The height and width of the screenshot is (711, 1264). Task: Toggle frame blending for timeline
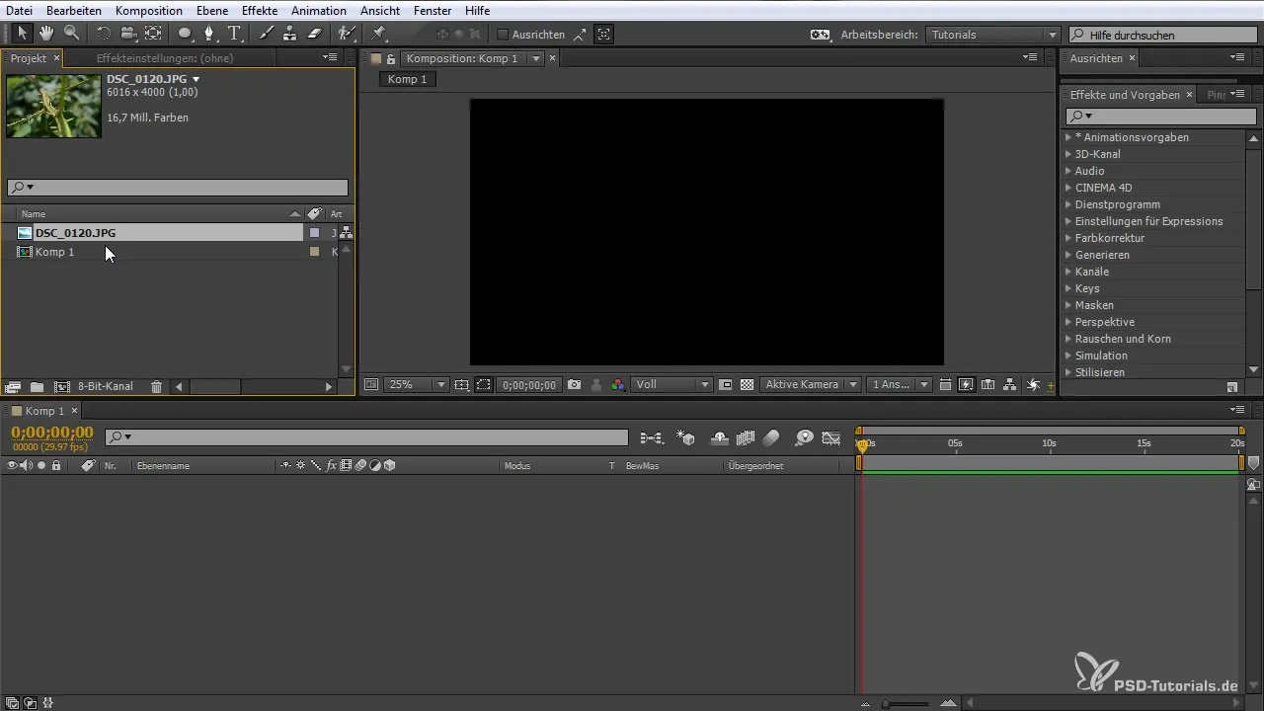tap(746, 437)
